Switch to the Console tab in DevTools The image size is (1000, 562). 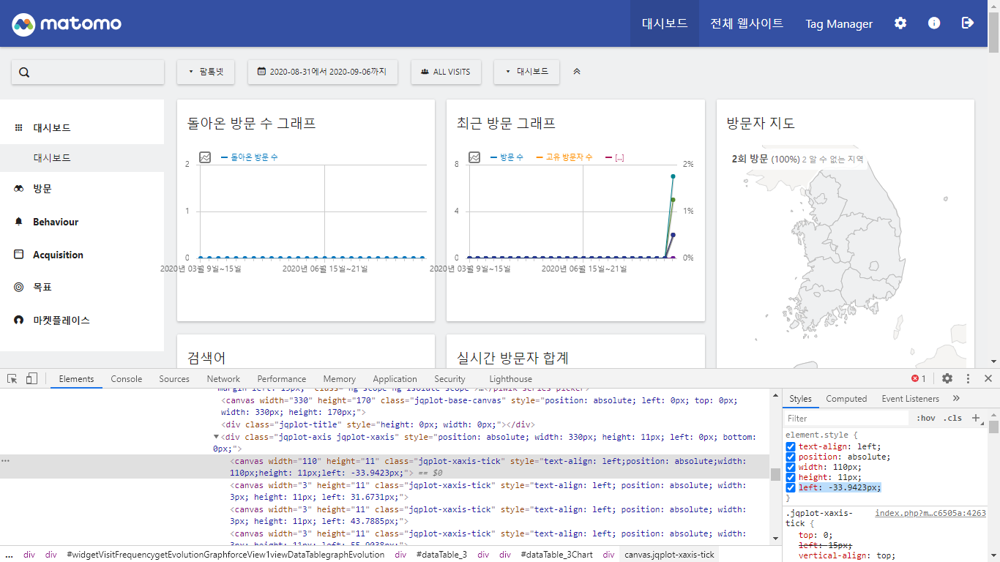127,379
